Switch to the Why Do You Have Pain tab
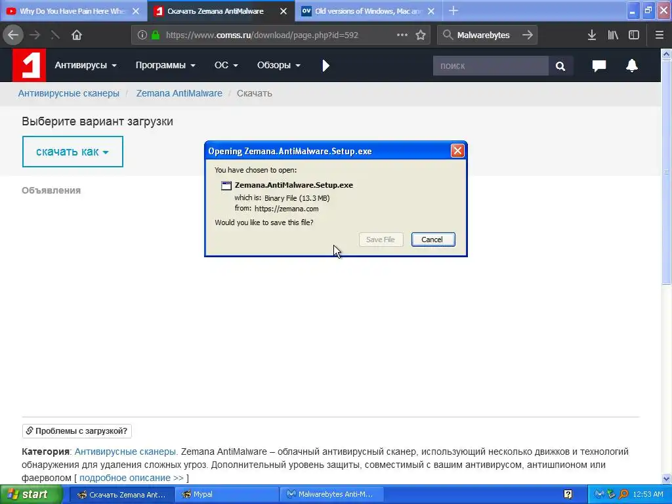The image size is (672, 504). [x=72, y=11]
